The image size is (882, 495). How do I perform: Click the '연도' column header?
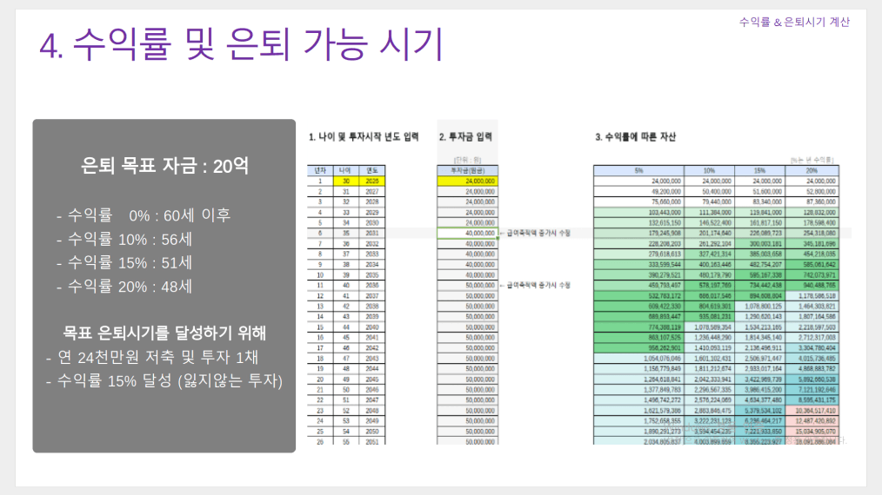tap(371, 170)
